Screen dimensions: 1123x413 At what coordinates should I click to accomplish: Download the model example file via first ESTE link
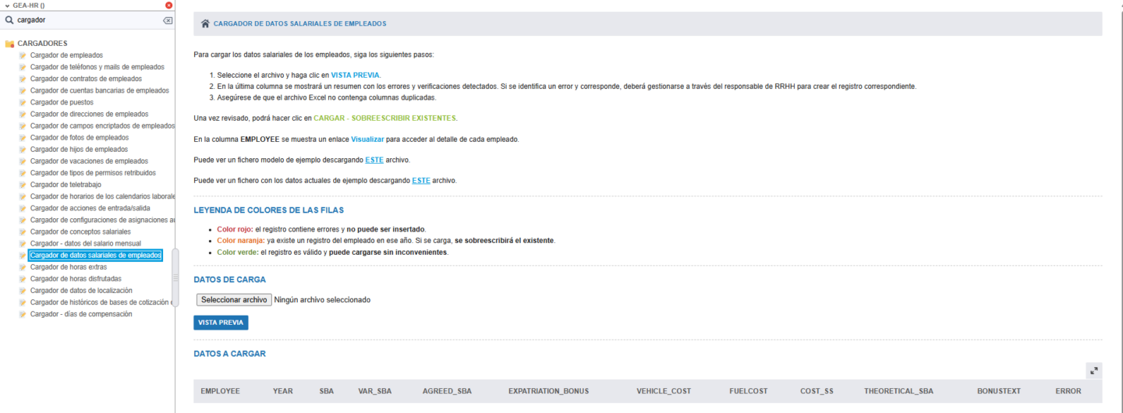click(x=374, y=160)
